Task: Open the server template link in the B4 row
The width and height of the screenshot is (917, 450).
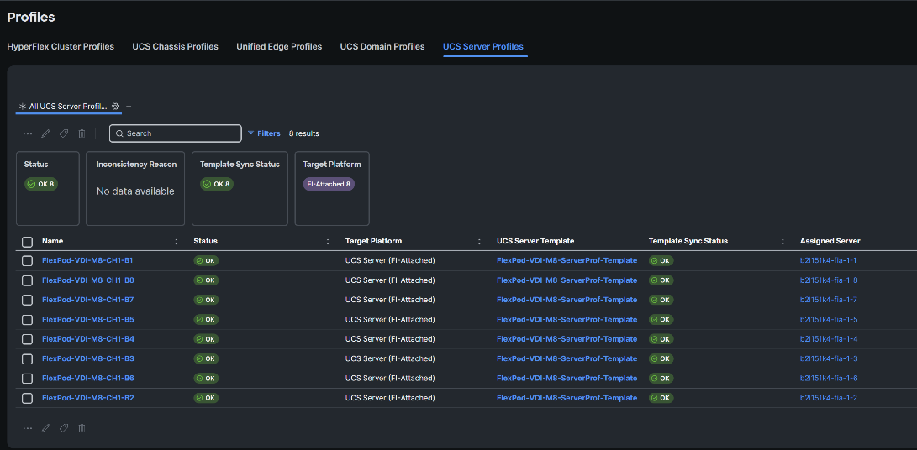Action: [567, 339]
